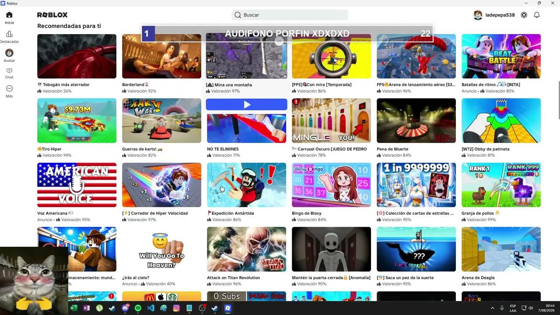Switch the ESP LAA input language
560x315 pixels.
(x=513, y=308)
